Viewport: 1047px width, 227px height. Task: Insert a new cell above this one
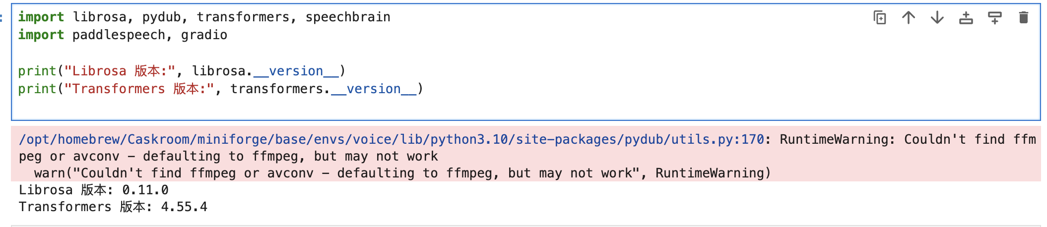point(966,18)
